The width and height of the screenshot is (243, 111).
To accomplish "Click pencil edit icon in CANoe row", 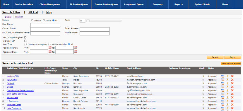I will coord(227,87).
